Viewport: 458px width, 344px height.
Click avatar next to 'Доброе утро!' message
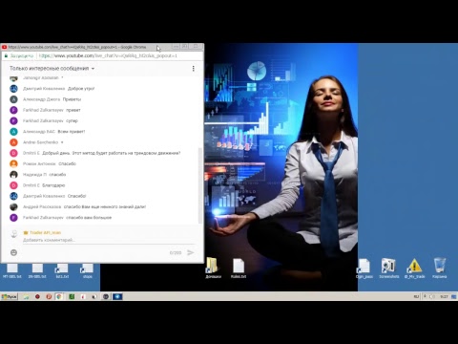tap(13, 89)
